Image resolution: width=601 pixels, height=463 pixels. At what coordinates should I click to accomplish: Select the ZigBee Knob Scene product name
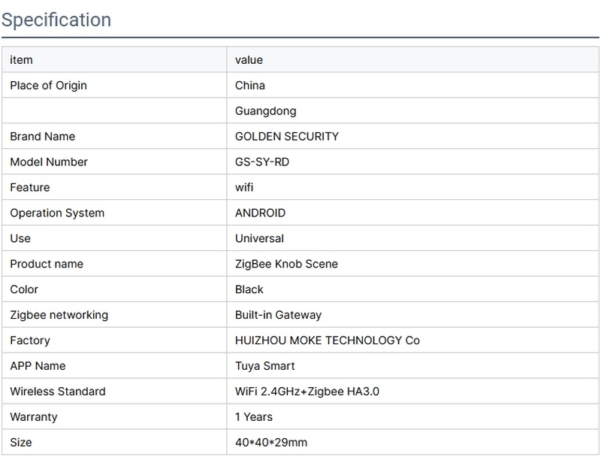tap(286, 264)
